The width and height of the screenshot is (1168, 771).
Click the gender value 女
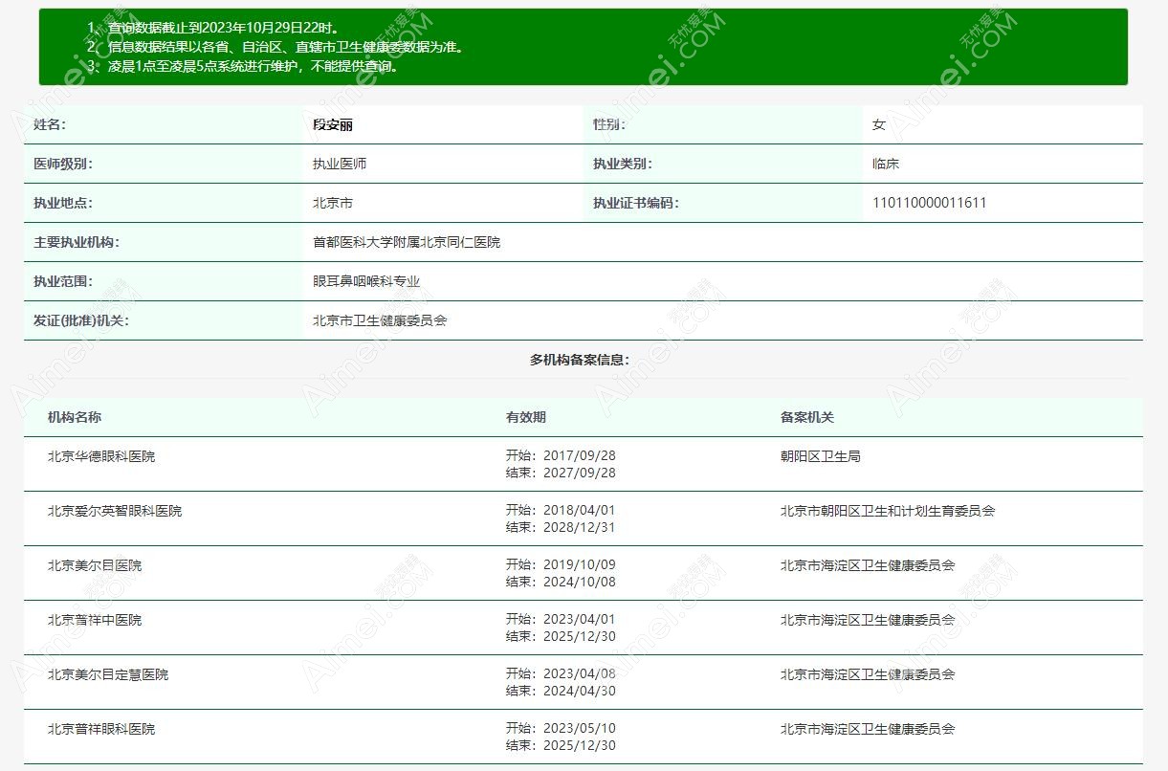pyautogui.click(x=879, y=124)
